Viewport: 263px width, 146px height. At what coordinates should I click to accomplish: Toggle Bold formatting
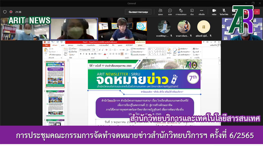pyautogui.click(x=81, y=54)
